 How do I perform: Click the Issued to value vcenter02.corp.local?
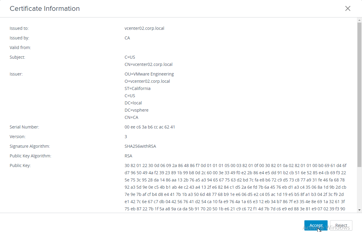(144, 28)
